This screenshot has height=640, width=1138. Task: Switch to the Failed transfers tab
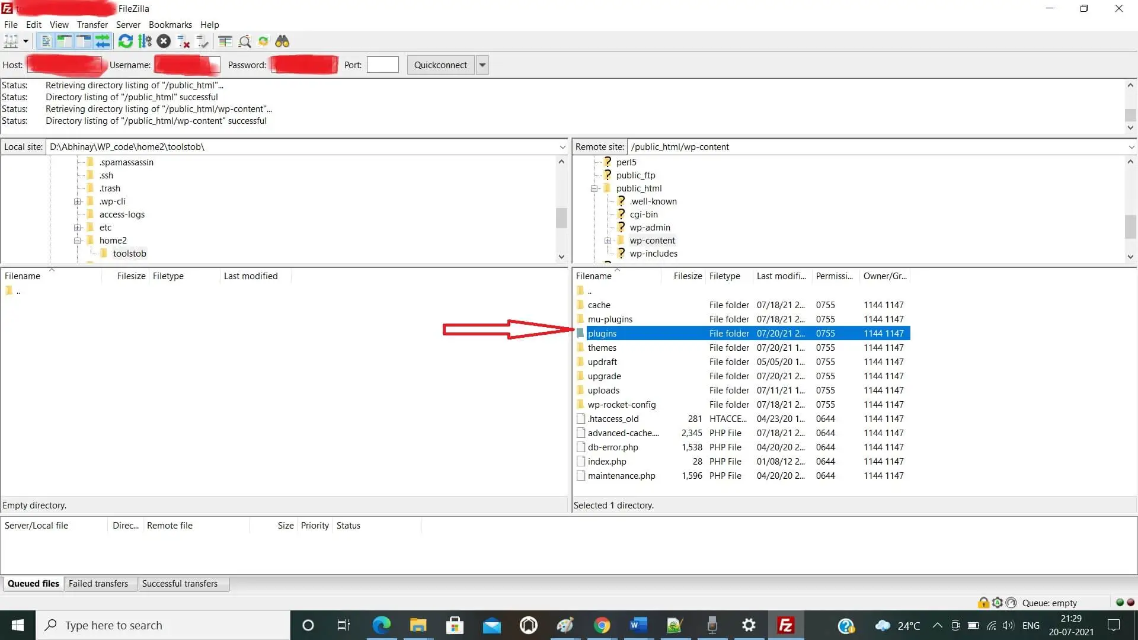pyautogui.click(x=98, y=584)
